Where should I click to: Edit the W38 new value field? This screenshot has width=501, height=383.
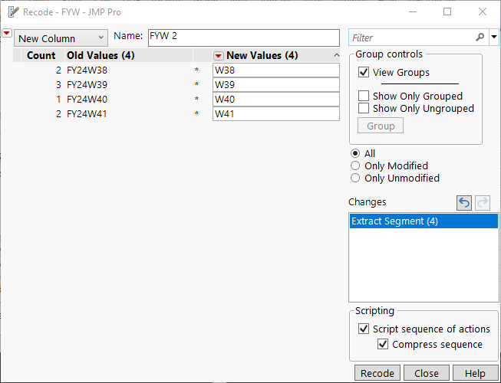[275, 70]
